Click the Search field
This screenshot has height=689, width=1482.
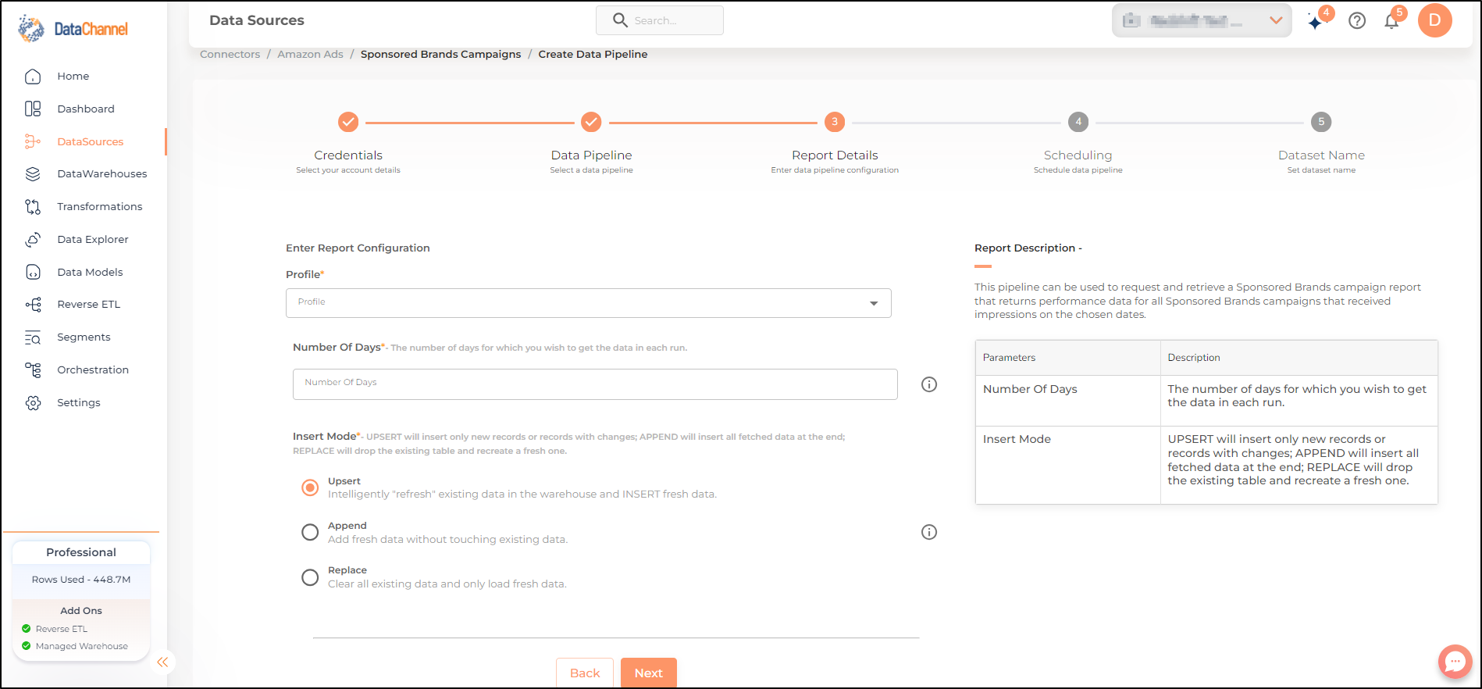[x=660, y=20]
